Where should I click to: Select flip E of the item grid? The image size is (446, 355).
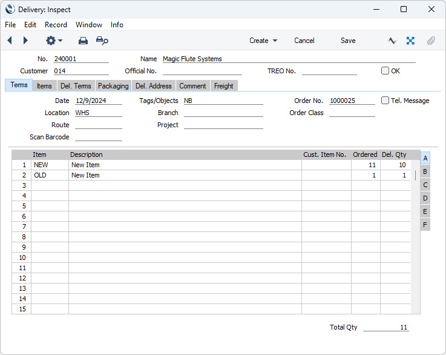pos(425,211)
